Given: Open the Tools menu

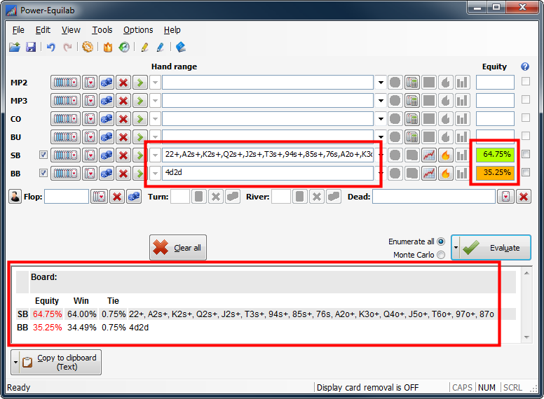Looking at the screenshot, I should point(102,30).
